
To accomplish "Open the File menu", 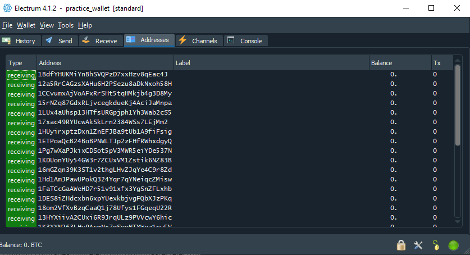I will (7, 25).
